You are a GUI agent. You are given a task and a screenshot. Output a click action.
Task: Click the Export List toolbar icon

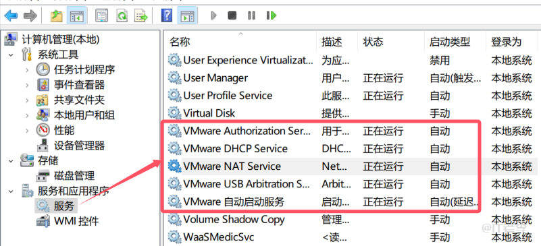(141, 16)
